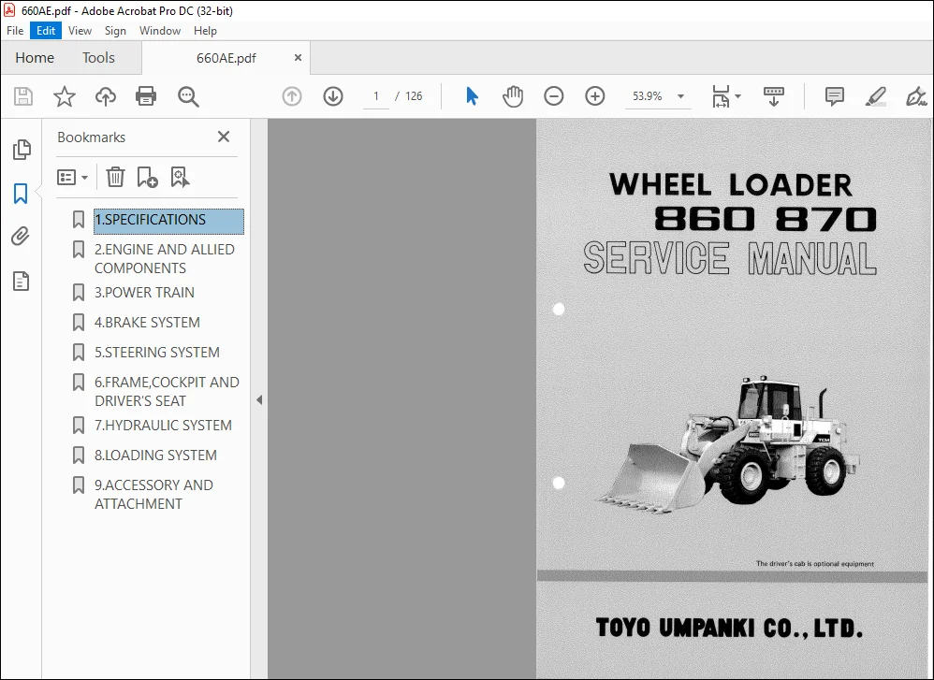Open the File menu
934x680 pixels.
15,31
